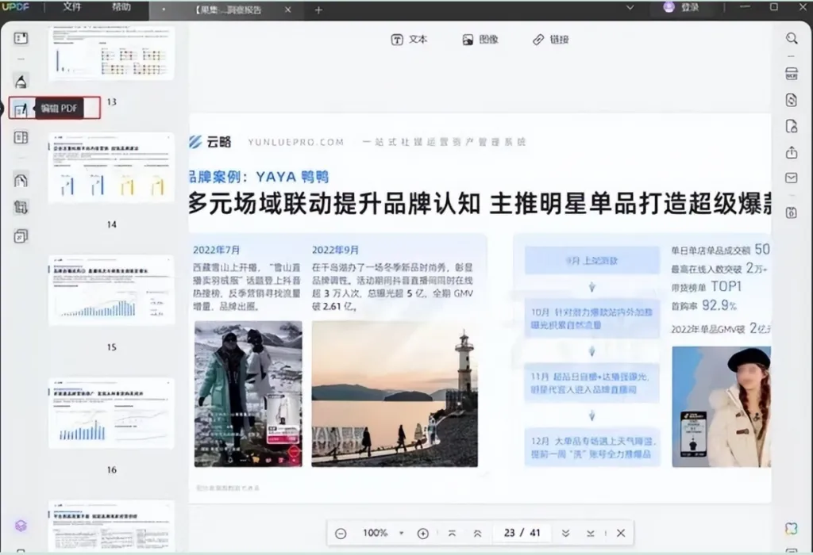Select the woman in white jacket photo
The image size is (813, 555).
pyautogui.click(x=722, y=407)
